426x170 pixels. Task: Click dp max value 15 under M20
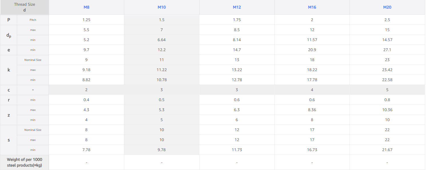coord(387,30)
